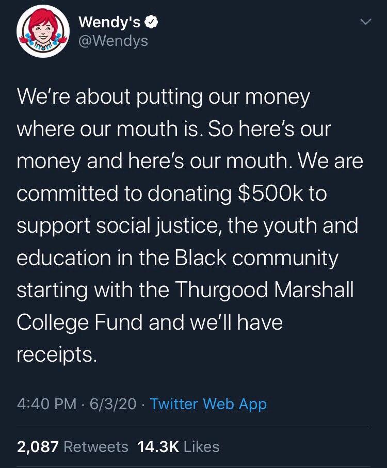Select the word receipts ending the tweet
Image resolution: width=387 pixels, height=468 pixels.
coord(57,354)
